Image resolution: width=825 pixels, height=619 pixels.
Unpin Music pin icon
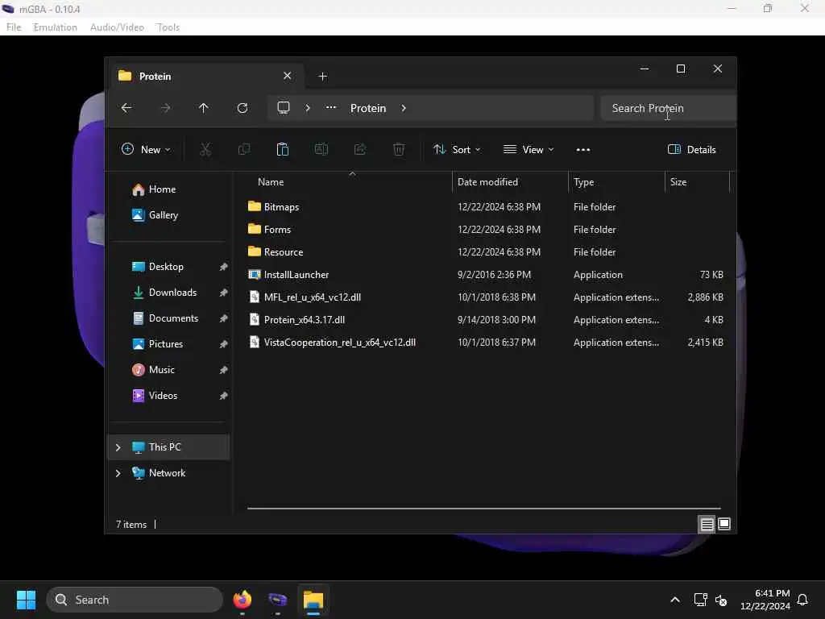click(x=224, y=370)
